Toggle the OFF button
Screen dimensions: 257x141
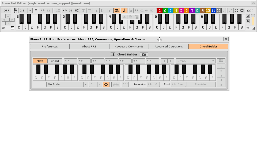(x=6, y=11)
